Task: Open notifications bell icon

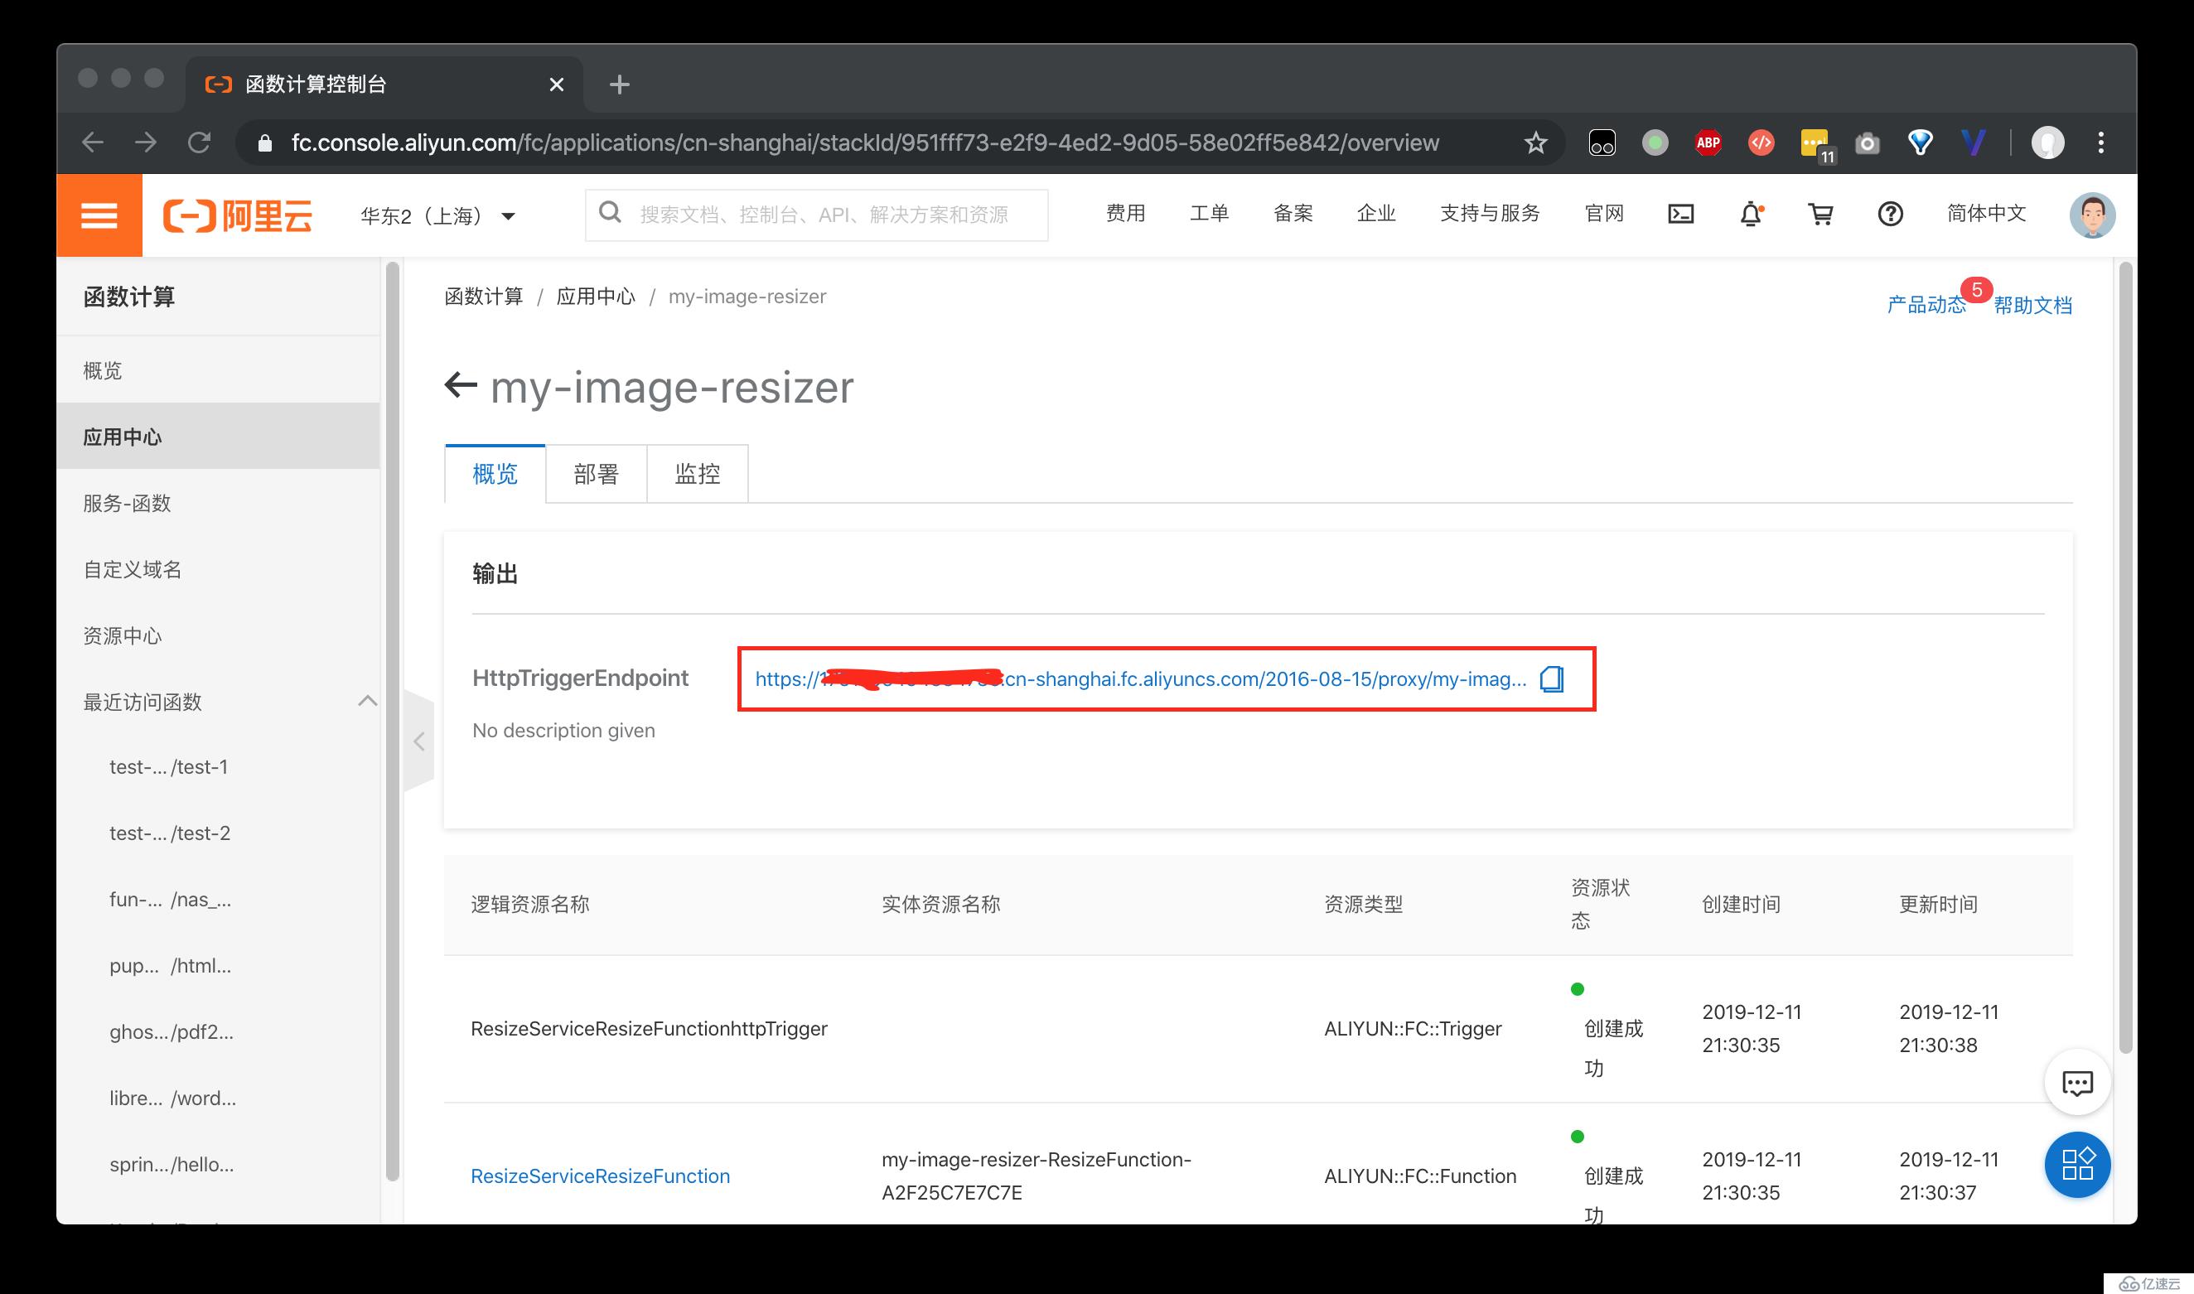Action: (x=1751, y=214)
